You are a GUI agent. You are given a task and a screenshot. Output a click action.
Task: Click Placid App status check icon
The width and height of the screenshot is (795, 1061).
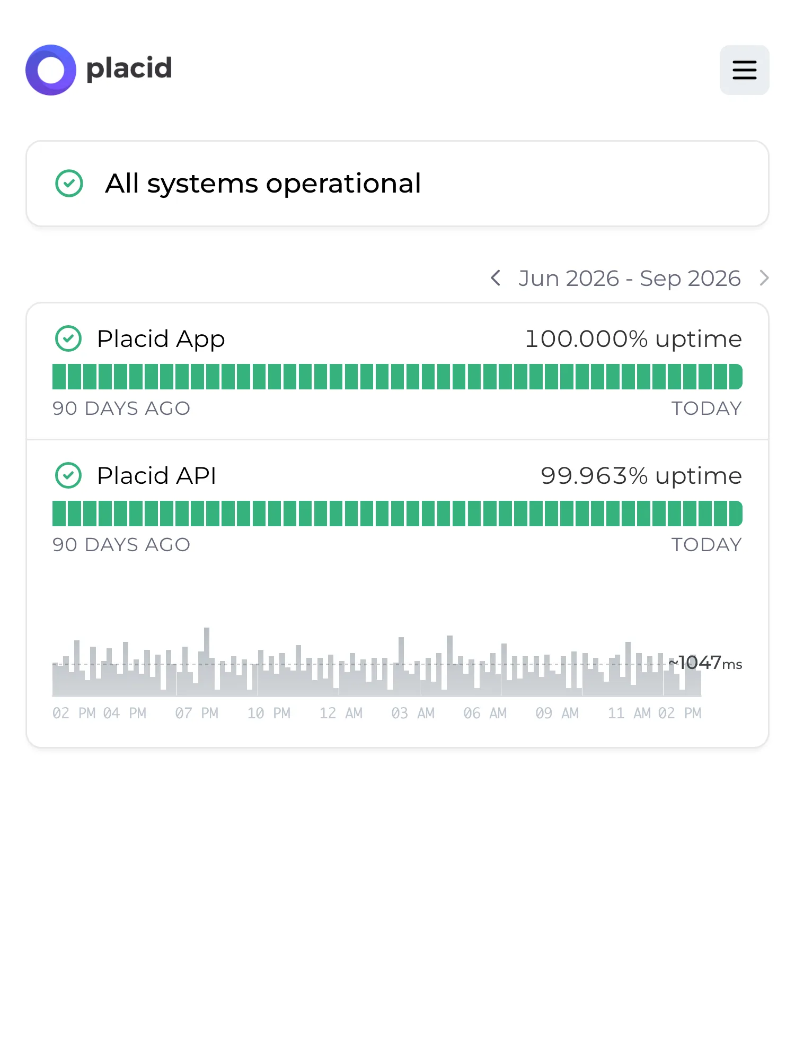pyautogui.click(x=68, y=338)
